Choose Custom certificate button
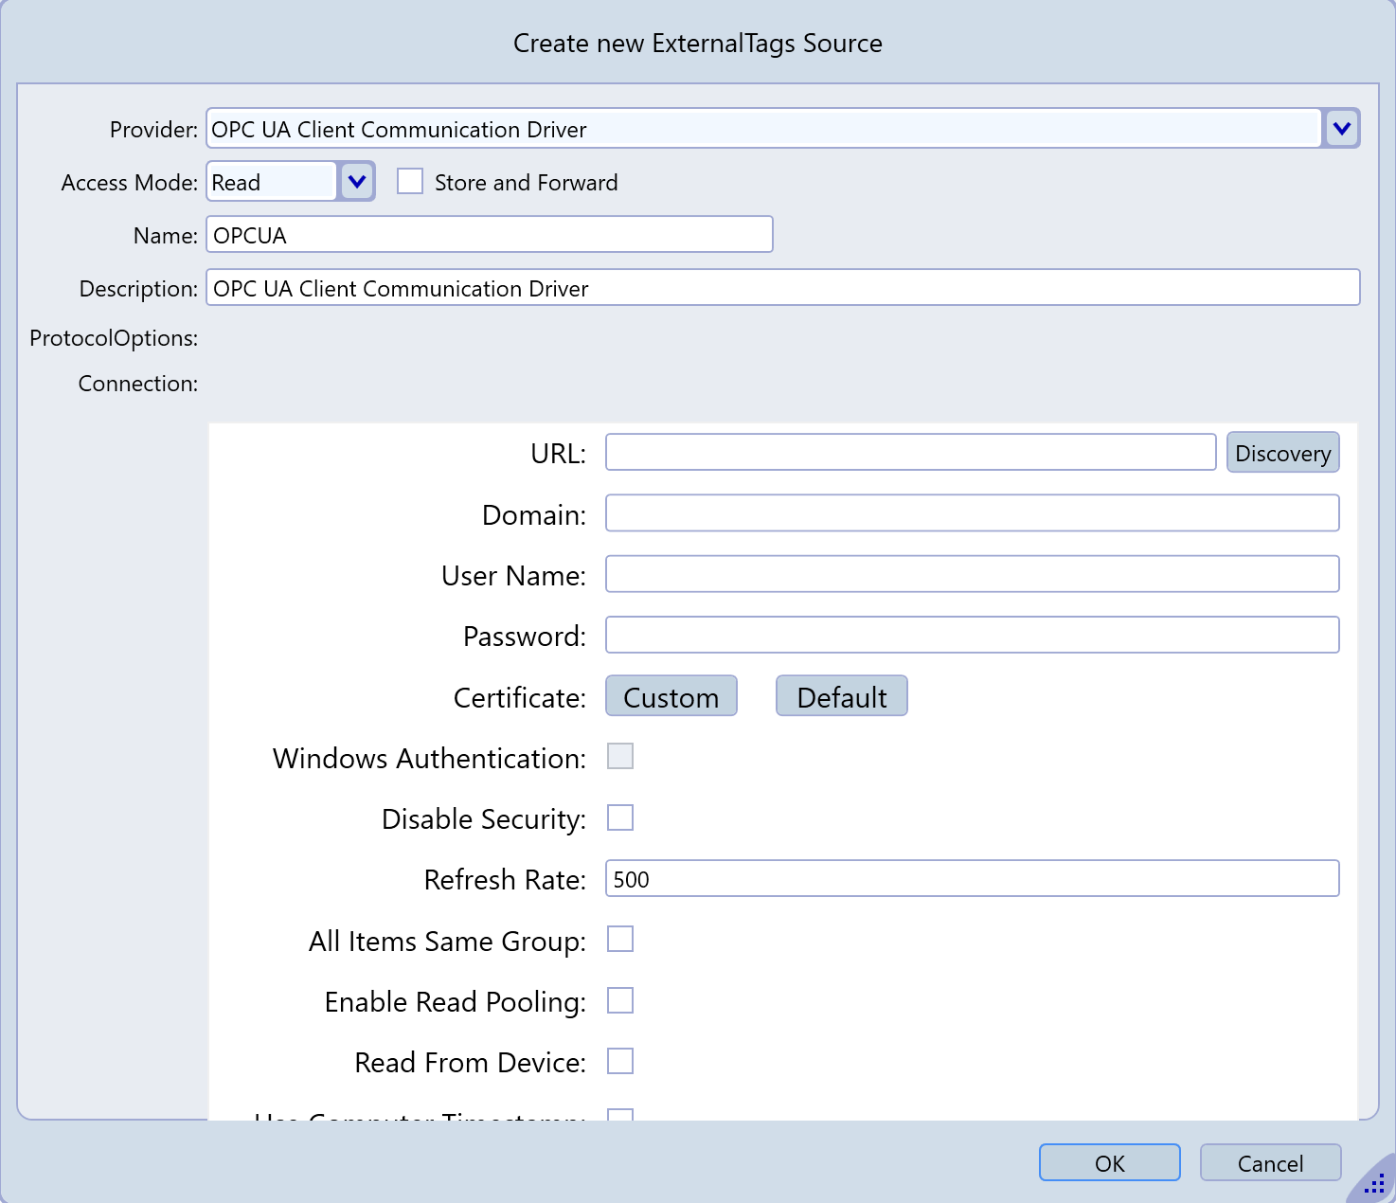 coord(671,697)
